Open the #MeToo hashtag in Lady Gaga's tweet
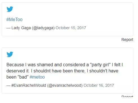The height and width of the screenshot is (103, 138). pyautogui.click(x=14, y=20)
